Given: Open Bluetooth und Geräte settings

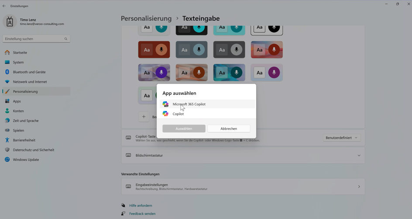Looking at the screenshot, I should pos(29,72).
